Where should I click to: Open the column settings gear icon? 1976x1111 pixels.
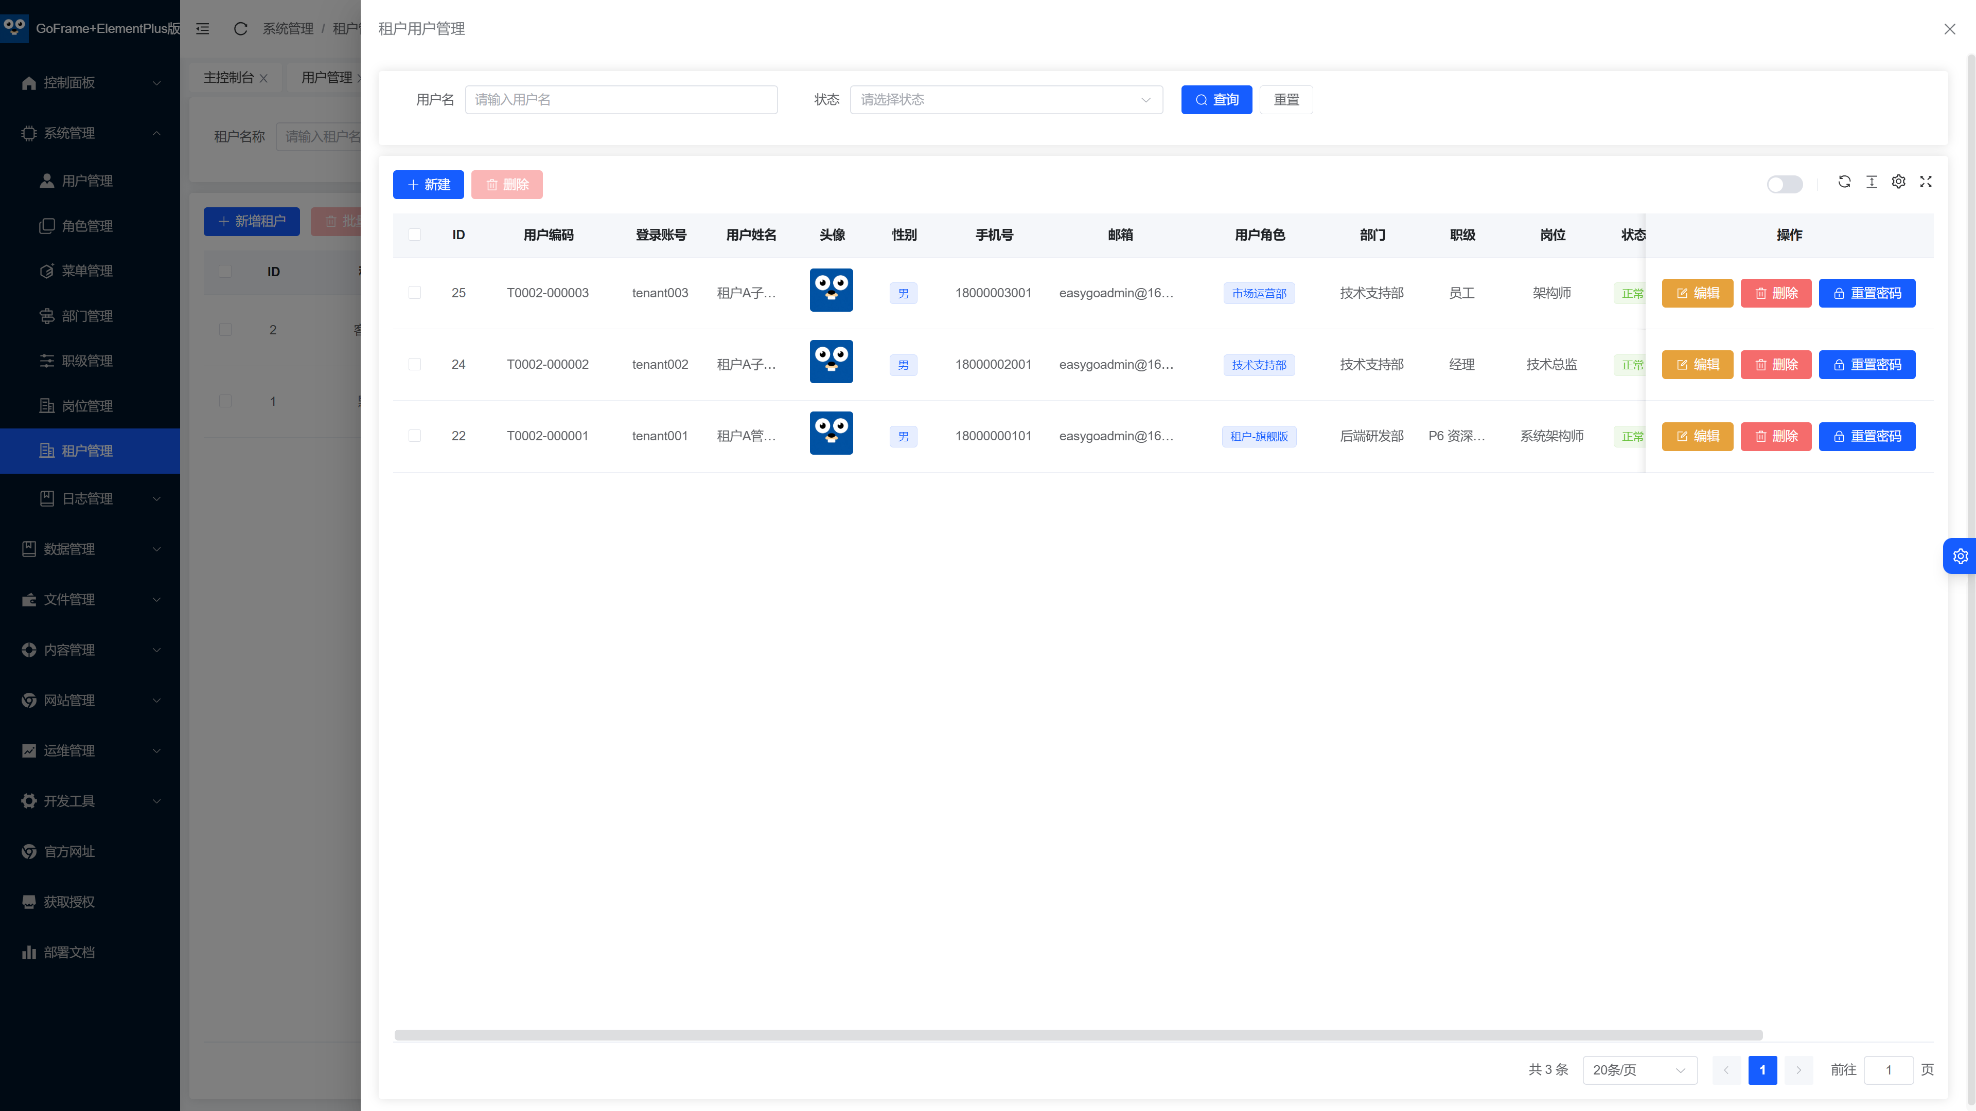(x=1898, y=182)
